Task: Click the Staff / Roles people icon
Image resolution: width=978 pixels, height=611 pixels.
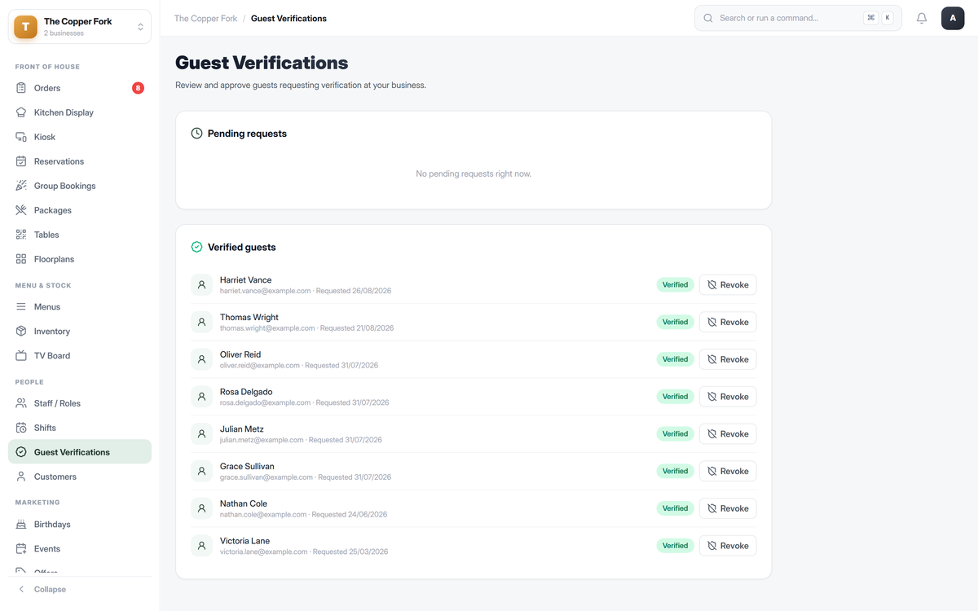Action: tap(21, 403)
